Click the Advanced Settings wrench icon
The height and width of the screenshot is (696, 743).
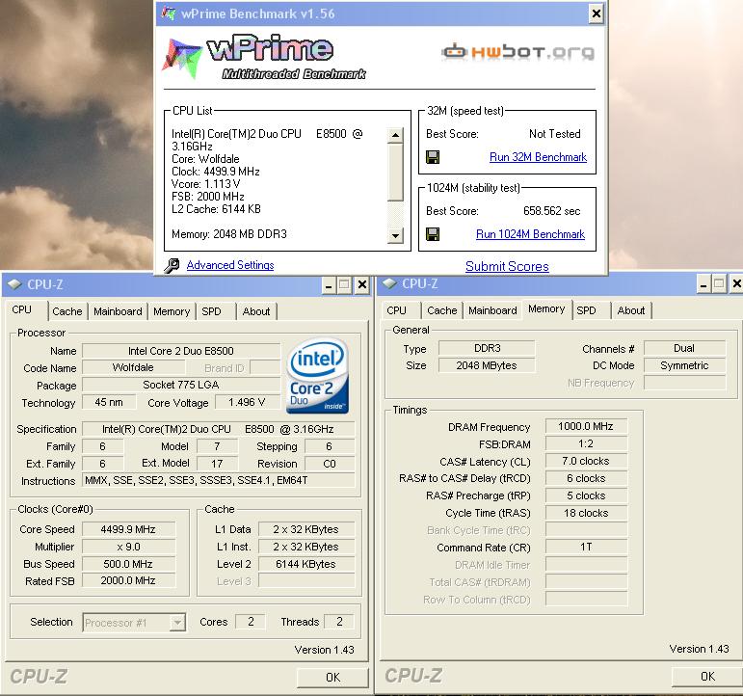[172, 265]
